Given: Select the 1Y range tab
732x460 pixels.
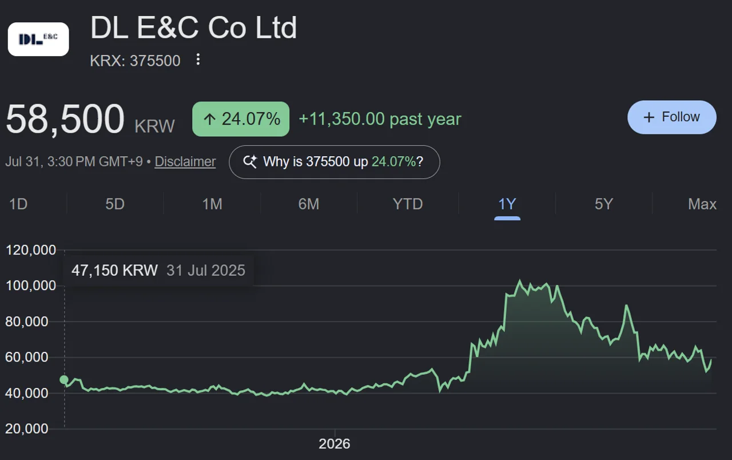Looking at the screenshot, I should click(507, 204).
